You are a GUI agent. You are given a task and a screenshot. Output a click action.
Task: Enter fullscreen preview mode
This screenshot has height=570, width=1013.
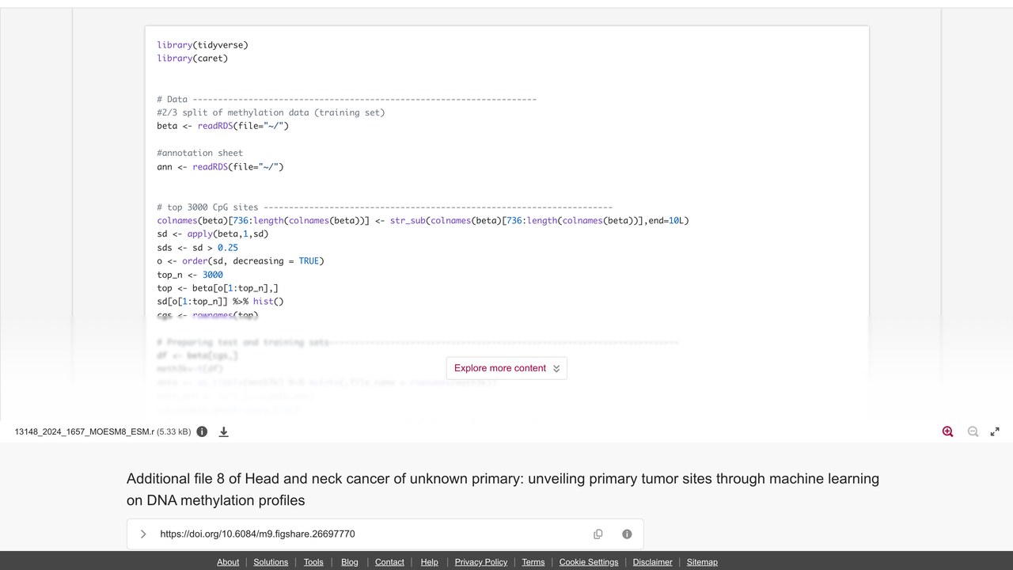point(995,431)
